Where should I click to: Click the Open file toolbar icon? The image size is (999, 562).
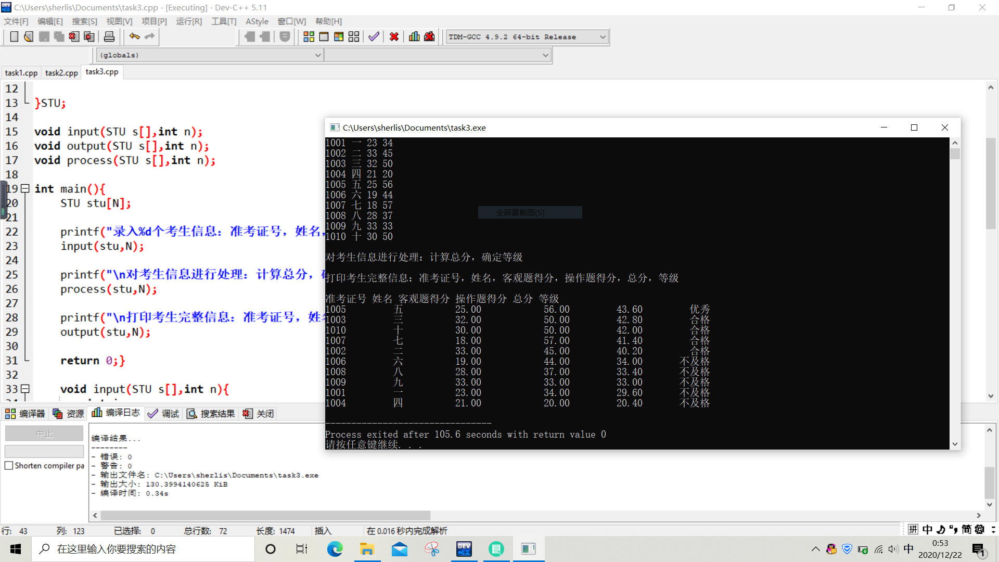point(29,37)
